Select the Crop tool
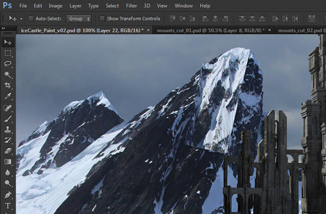The image size is (326, 214). tap(8, 85)
